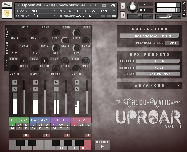Screen dimensions: 187x152
Task: Open instrument info icon
Action: tap(113, 6)
